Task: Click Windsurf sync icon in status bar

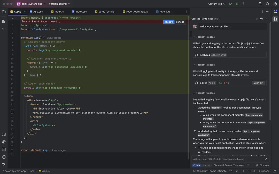Action: 237,171
